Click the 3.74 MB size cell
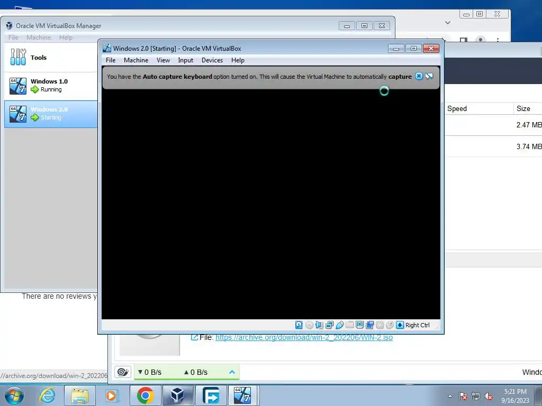This screenshot has width=542, height=406. pos(529,146)
